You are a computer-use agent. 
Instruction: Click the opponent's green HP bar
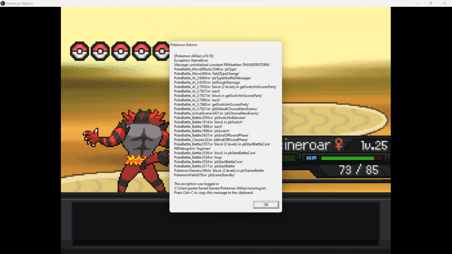[352, 158]
